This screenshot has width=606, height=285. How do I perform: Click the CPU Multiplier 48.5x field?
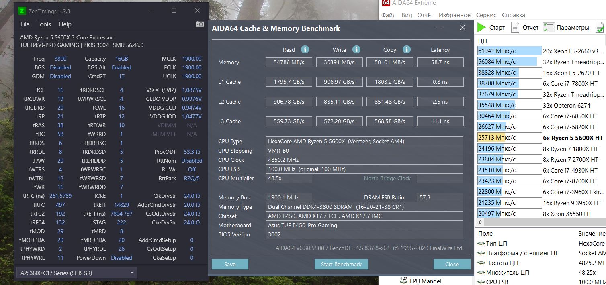coord(289,178)
